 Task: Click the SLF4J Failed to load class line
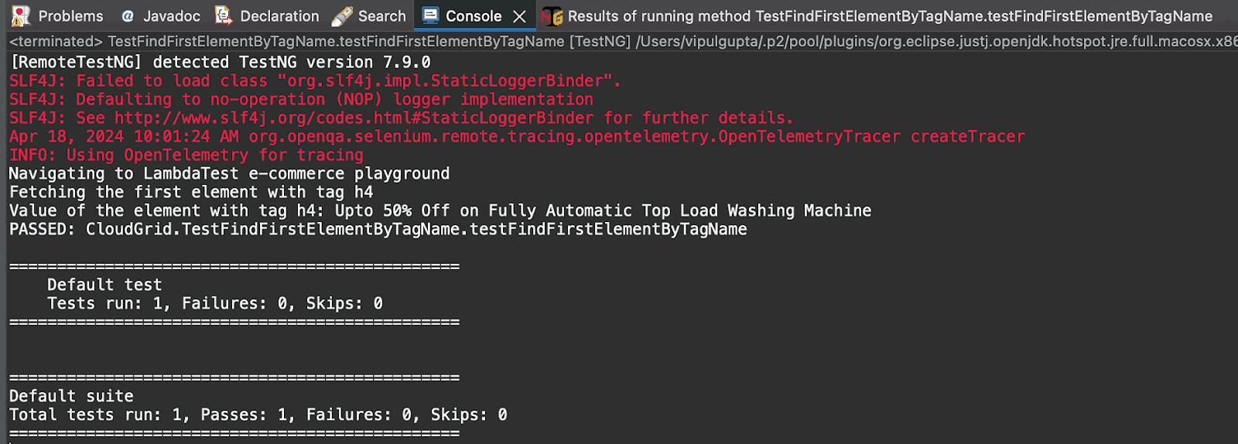314,81
